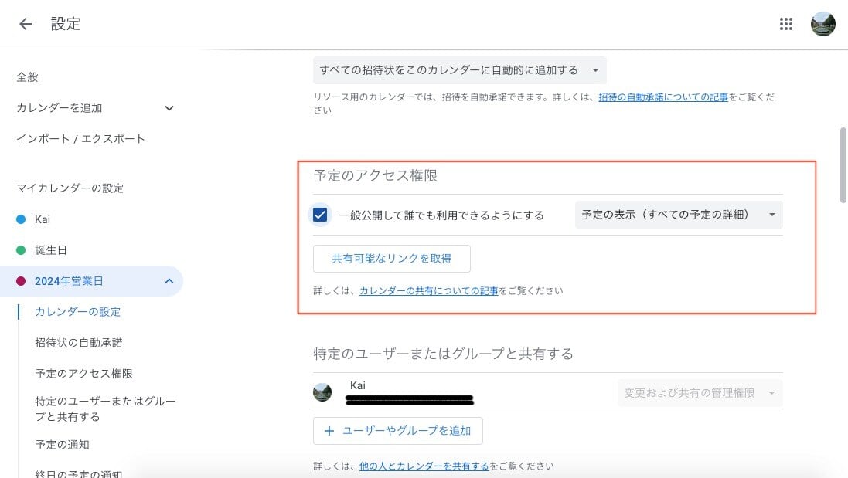Open the 変更および共有の管理権限 dropdown
This screenshot has height=478, width=848.
(x=699, y=392)
